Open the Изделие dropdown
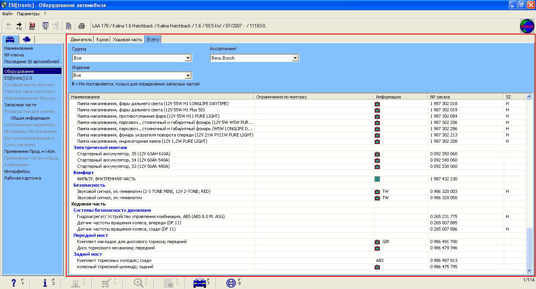This screenshot has height=289, width=536. 188,75
